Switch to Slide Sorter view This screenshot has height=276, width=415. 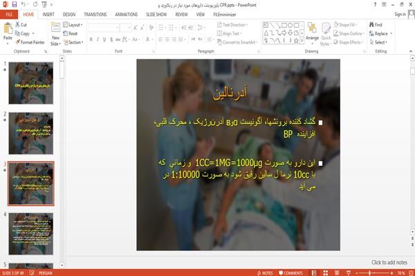326,273
